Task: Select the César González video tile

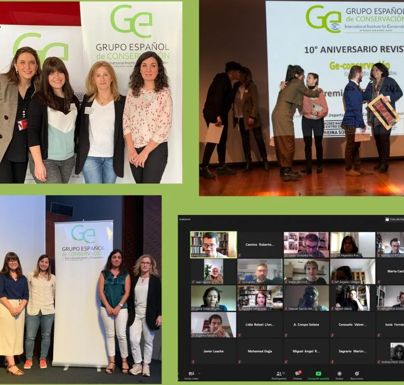Action: coord(306,244)
